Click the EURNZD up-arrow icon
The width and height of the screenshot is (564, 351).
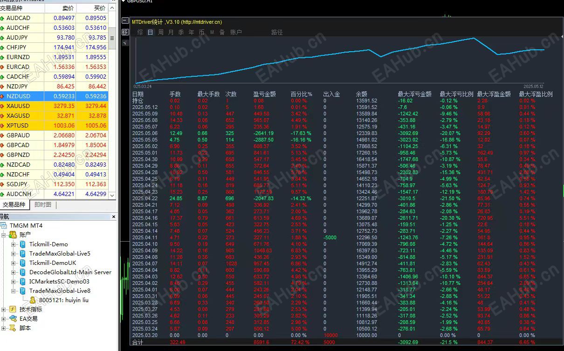point(2,57)
